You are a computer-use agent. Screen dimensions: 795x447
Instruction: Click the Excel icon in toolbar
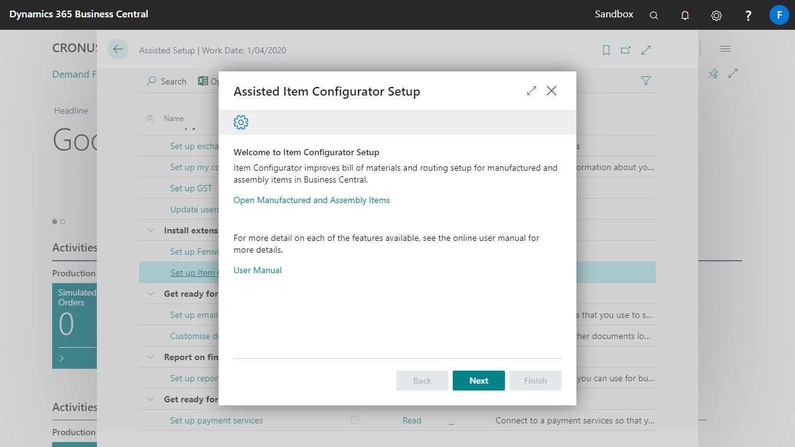(203, 81)
